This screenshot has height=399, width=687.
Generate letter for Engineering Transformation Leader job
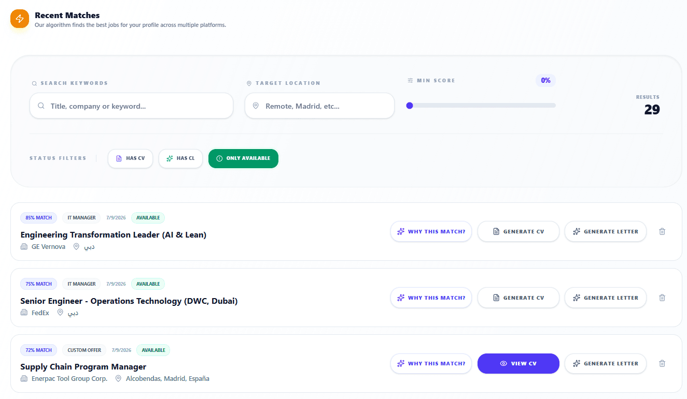tap(606, 231)
